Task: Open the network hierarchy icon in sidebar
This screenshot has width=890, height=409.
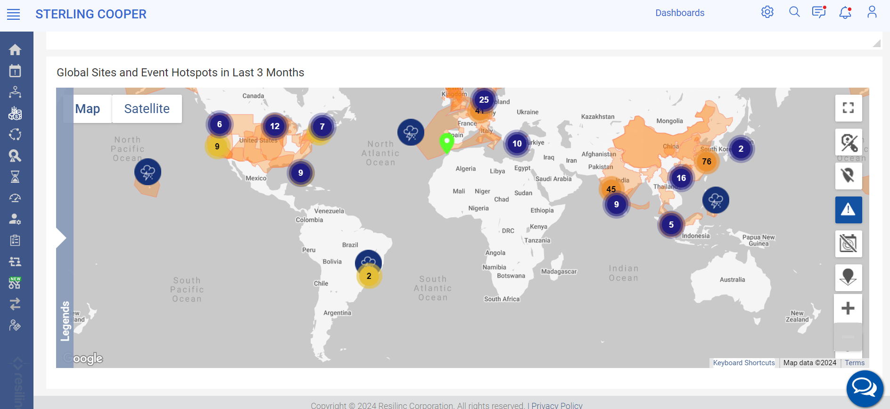Action: (x=15, y=92)
